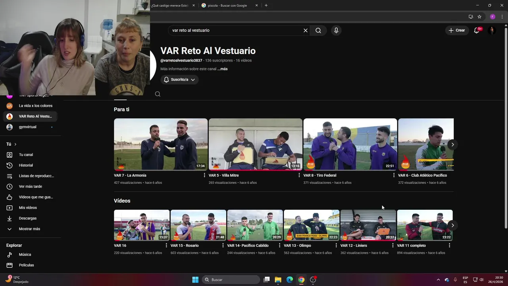
Task: Show hidden system tray icons
Action: point(438,280)
